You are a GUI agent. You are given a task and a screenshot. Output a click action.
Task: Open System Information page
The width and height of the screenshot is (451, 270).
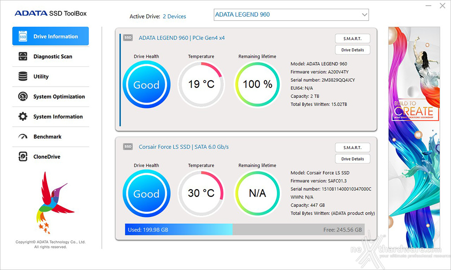[x=51, y=117]
